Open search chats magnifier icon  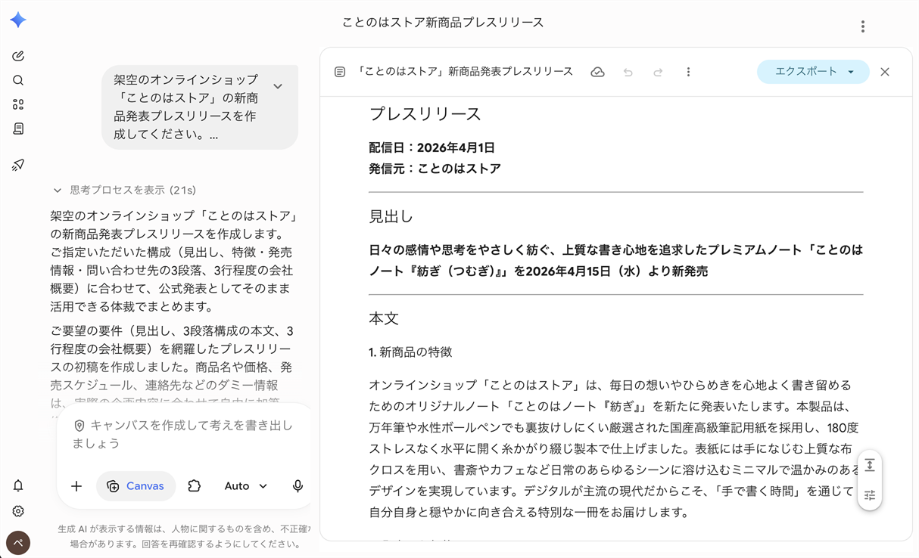click(x=18, y=80)
